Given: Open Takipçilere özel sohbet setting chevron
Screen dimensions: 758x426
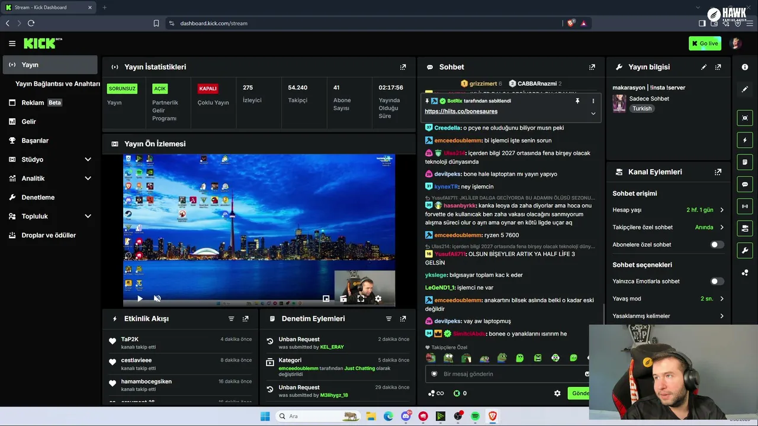Looking at the screenshot, I should pyautogui.click(x=721, y=227).
